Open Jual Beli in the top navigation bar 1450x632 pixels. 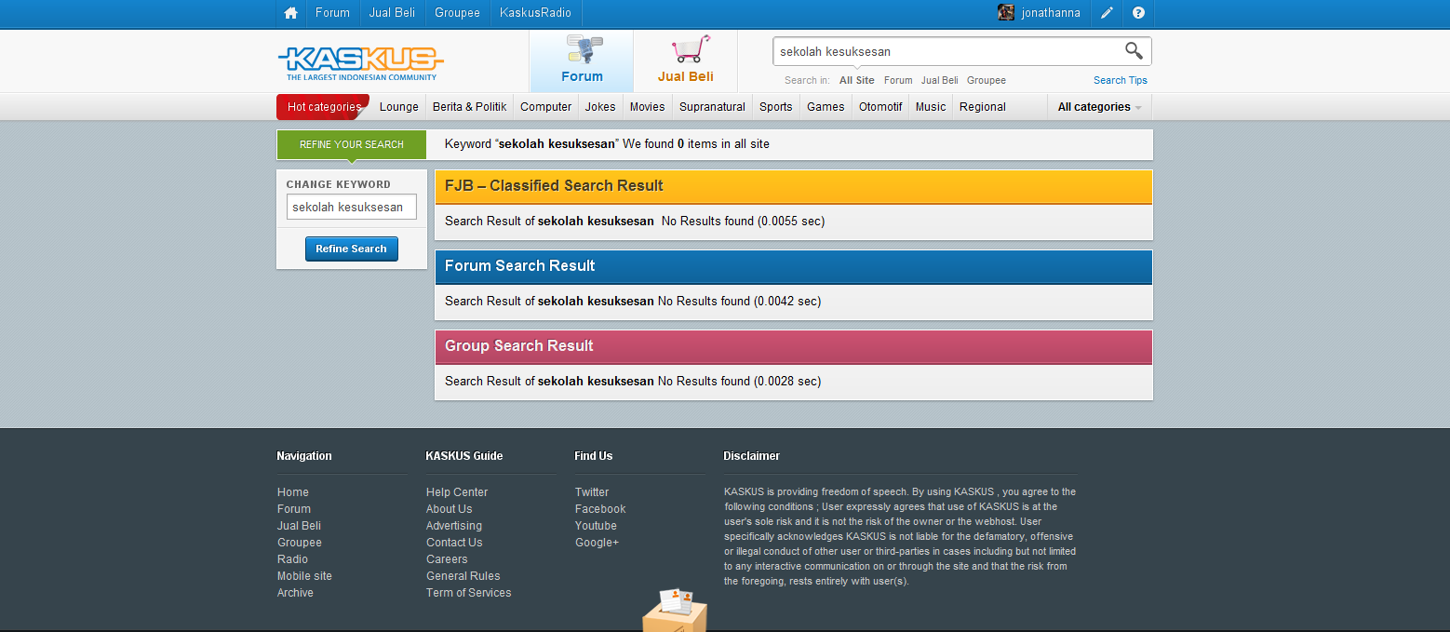(x=392, y=13)
